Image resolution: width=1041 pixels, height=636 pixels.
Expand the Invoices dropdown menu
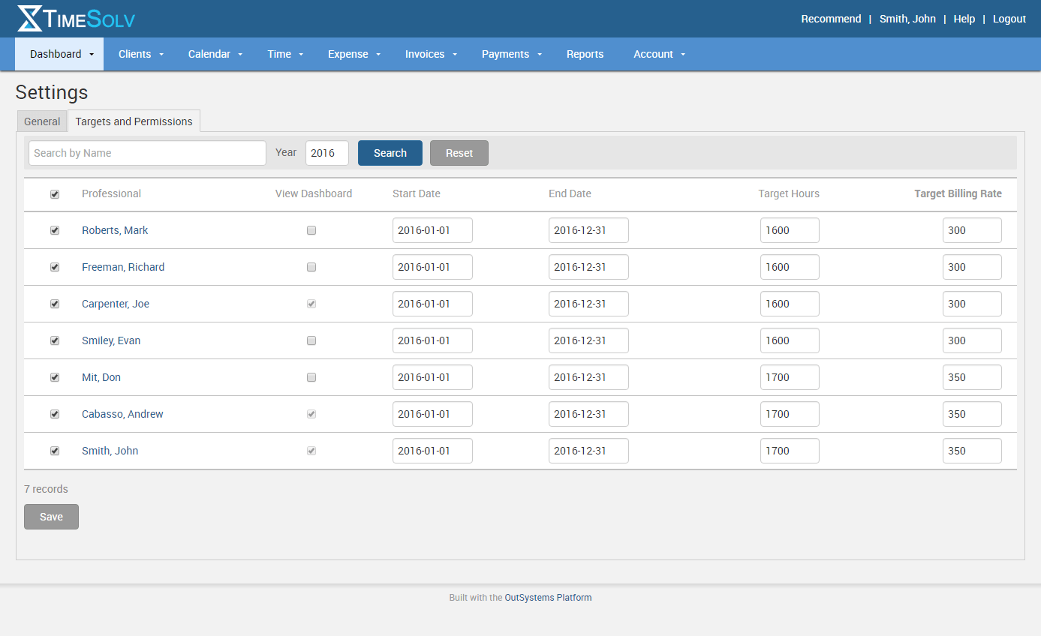click(x=431, y=54)
